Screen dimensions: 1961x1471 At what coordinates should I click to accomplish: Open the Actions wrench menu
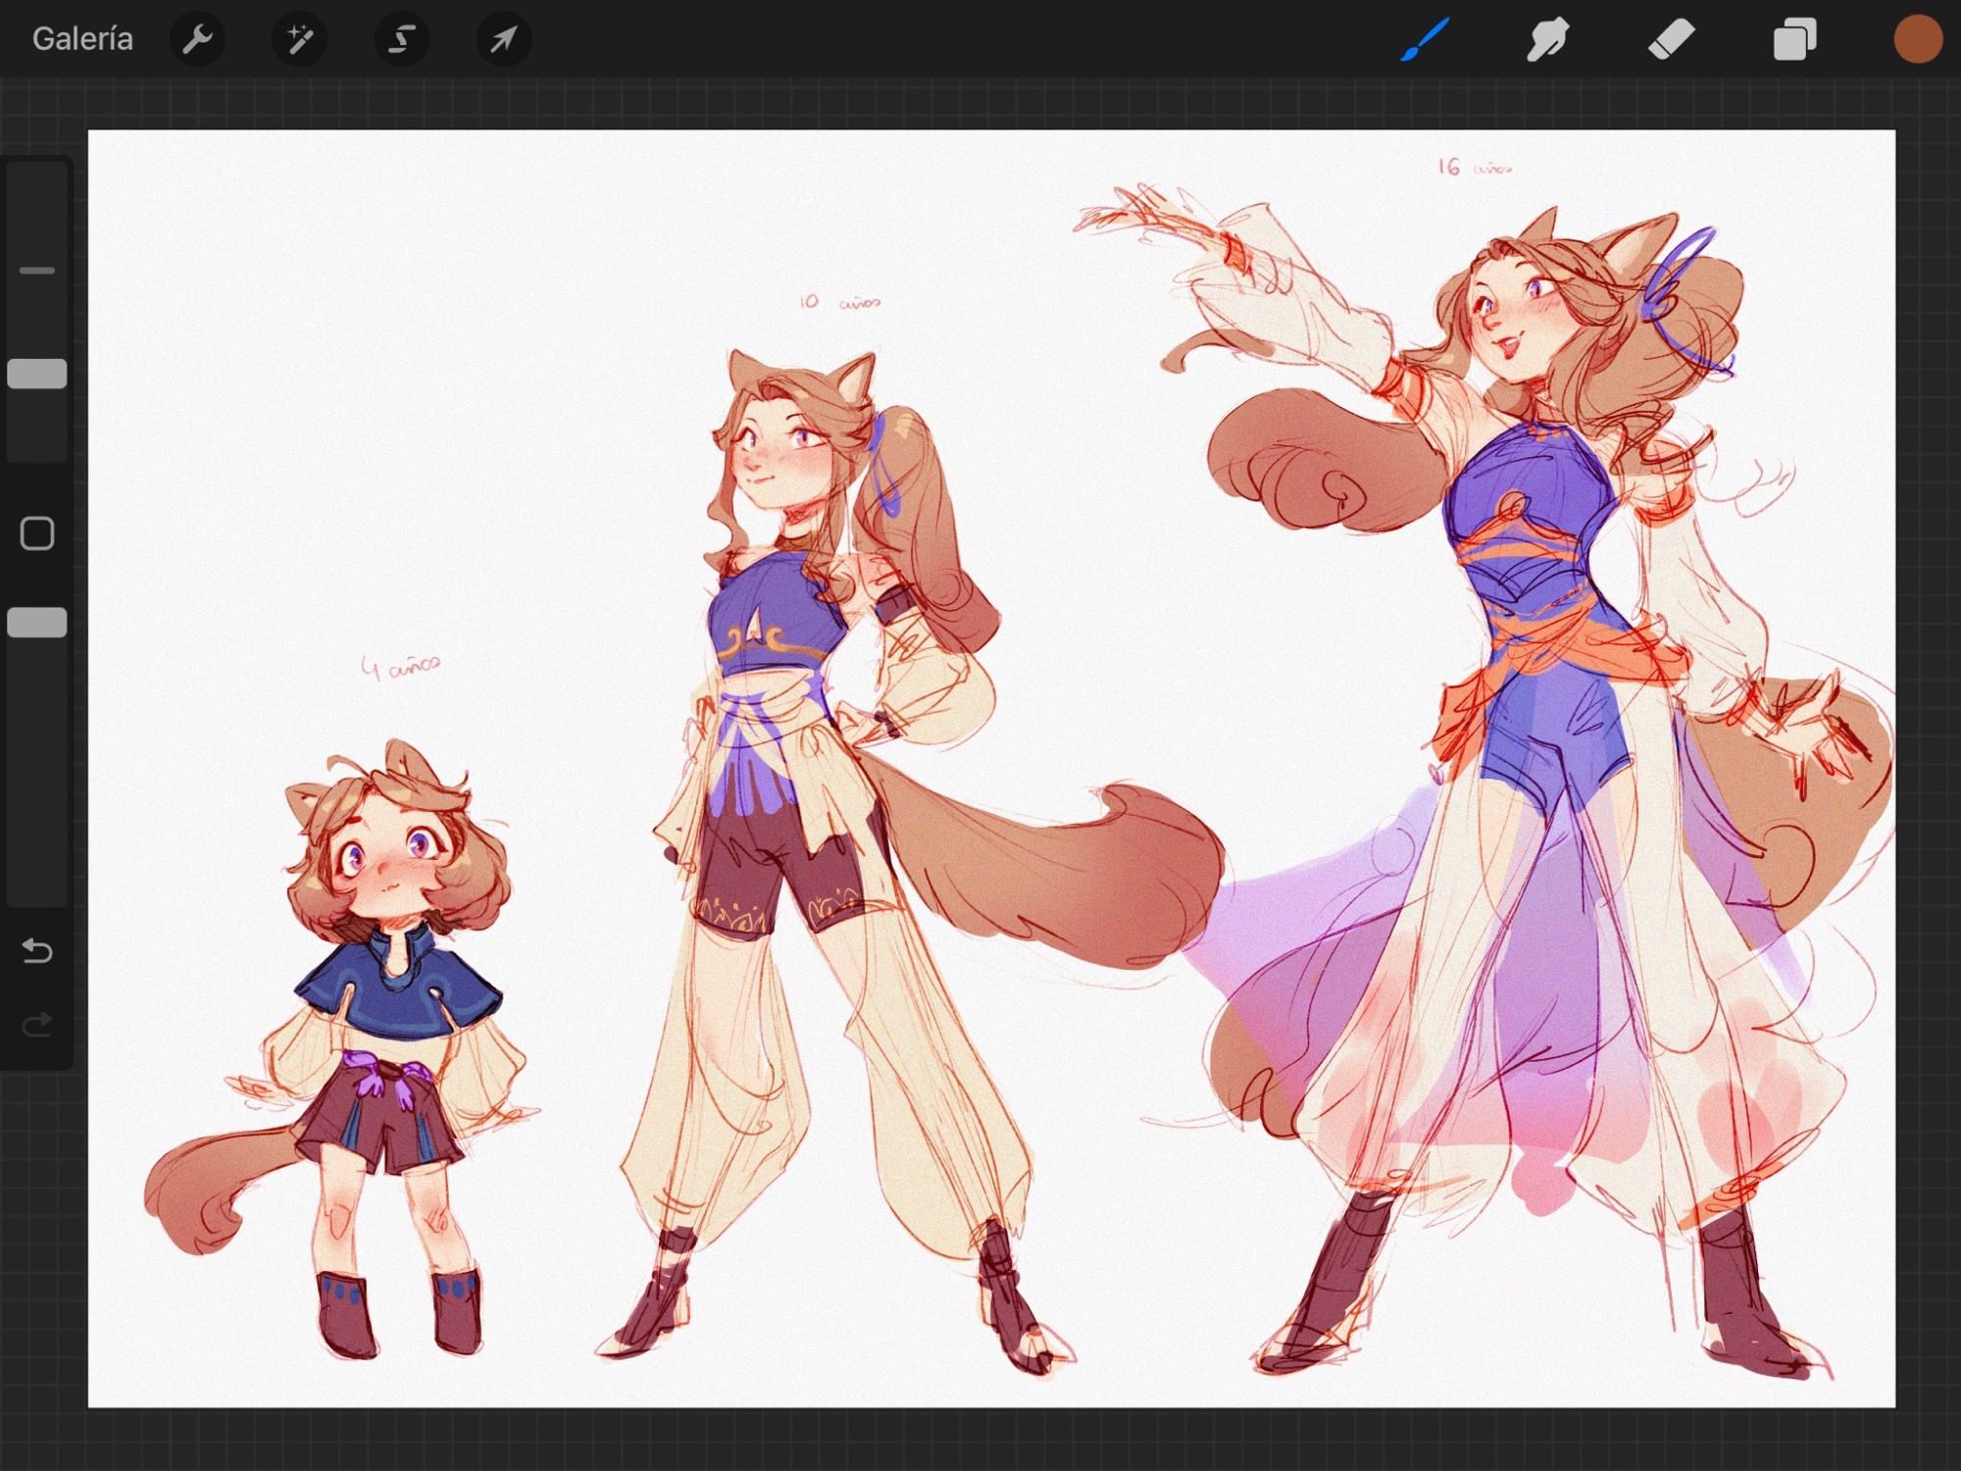(197, 39)
